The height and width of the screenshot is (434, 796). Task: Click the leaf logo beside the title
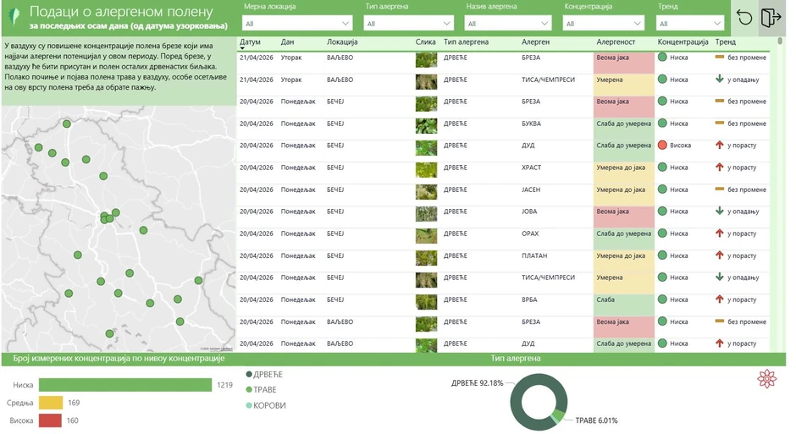[14, 17]
